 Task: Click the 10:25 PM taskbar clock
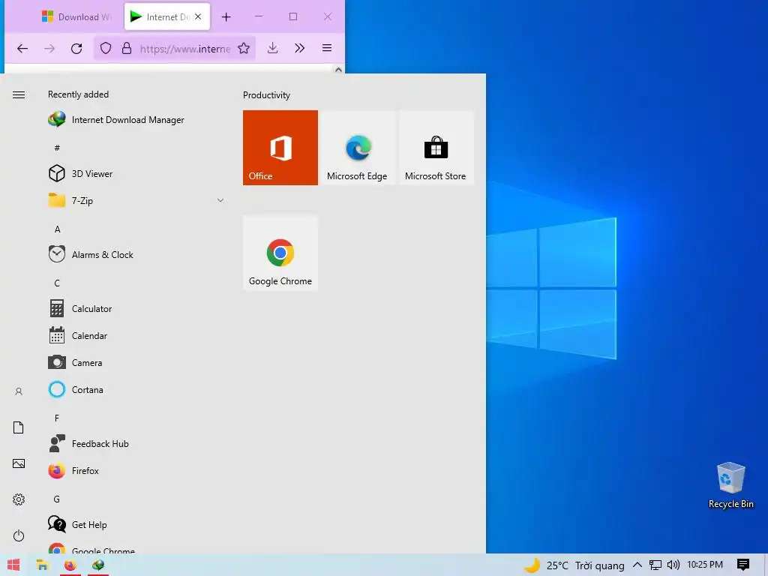[x=705, y=565]
